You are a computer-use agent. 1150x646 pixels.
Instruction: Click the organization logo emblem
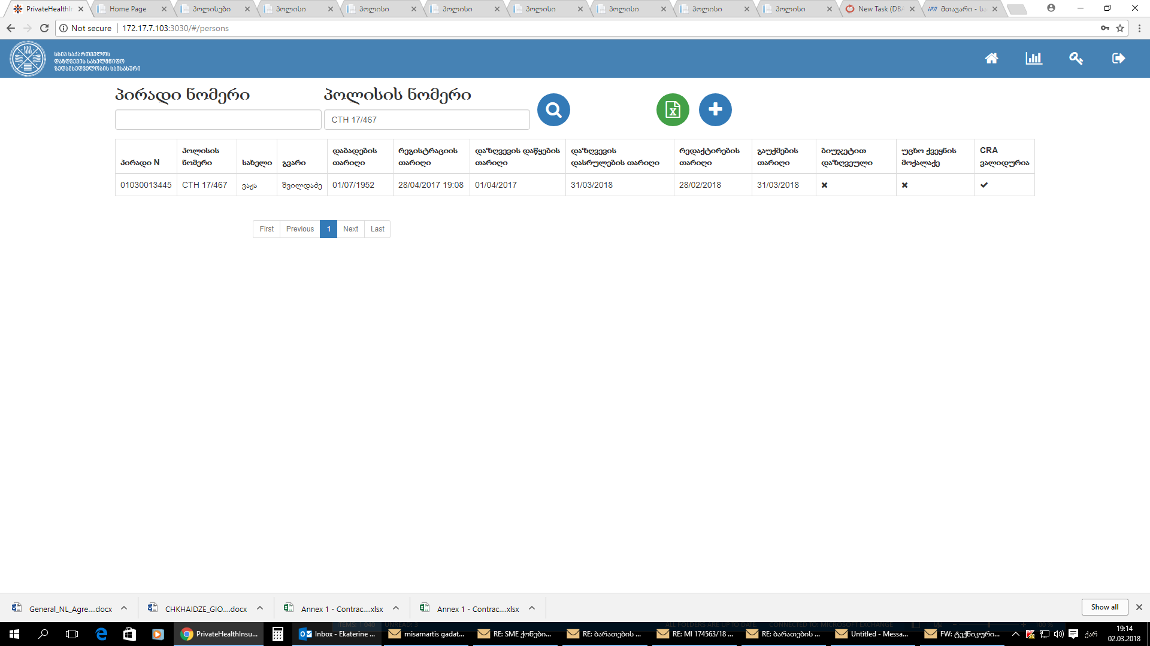click(x=28, y=59)
